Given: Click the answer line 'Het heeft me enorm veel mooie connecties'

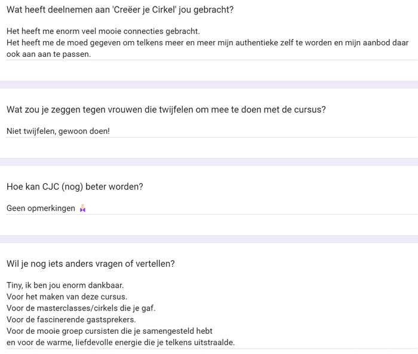Looking at the screenshot, I should coord(103,31).
